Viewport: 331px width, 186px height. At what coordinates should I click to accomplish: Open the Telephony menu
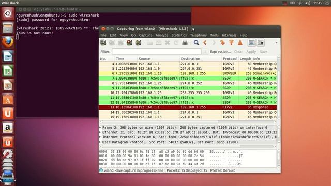[199, 35]
